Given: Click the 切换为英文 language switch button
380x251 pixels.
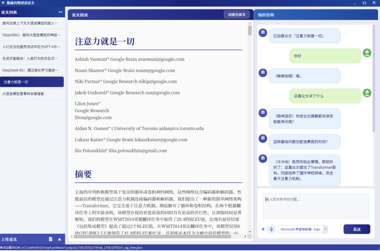Looking at the screenshot, I should coord(237,15).
